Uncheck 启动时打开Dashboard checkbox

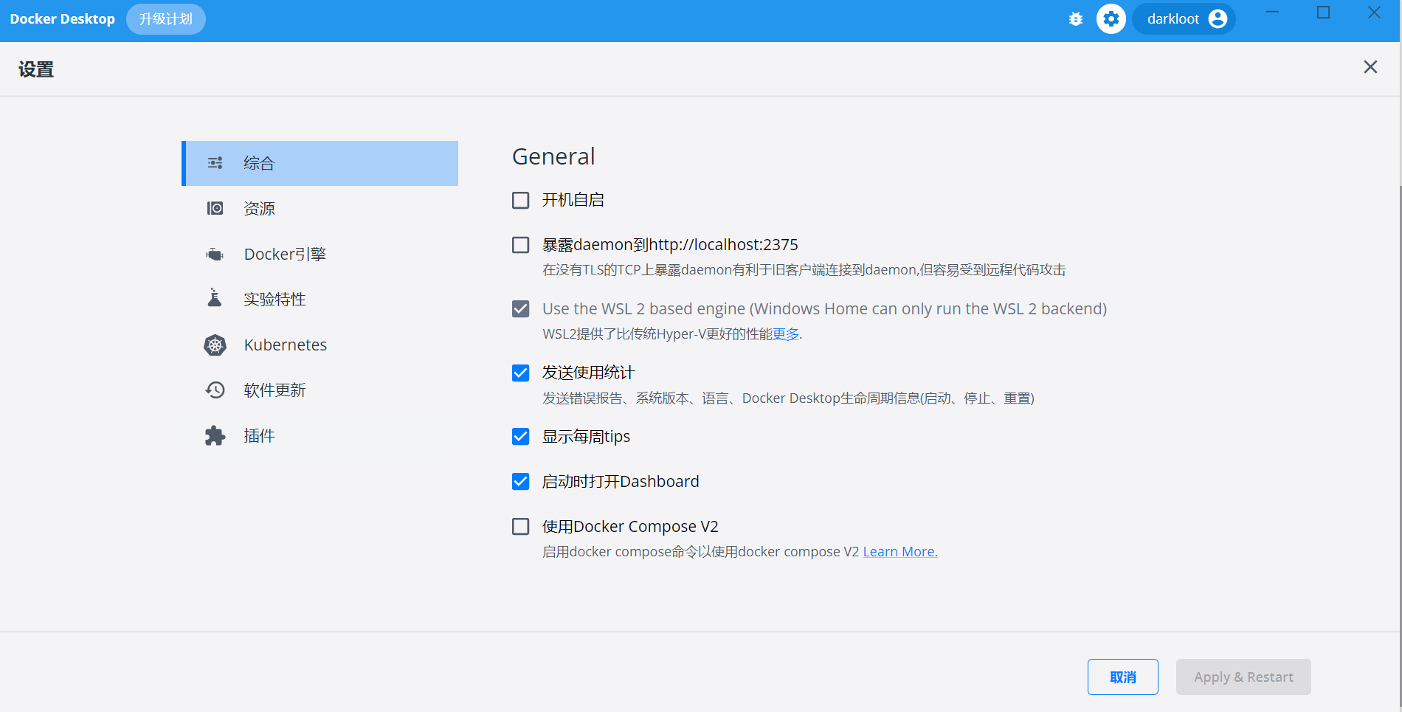tap(521, 482)
